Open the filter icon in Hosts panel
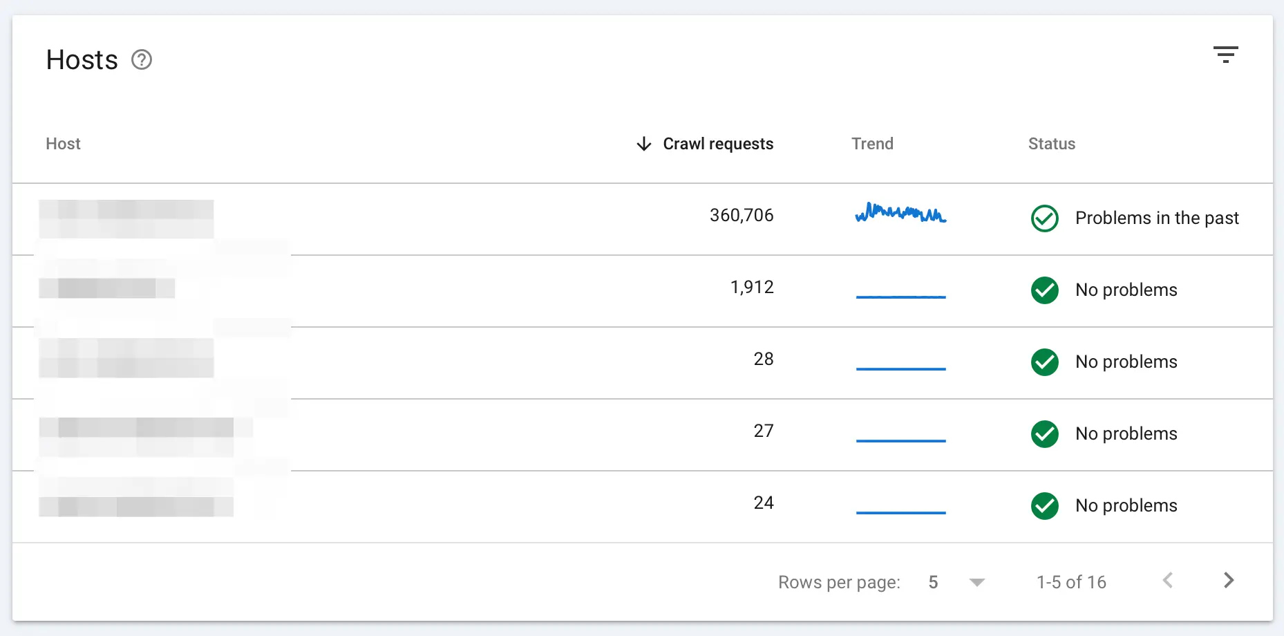The image size is (1284, 636). click(x=1225, y=55)
